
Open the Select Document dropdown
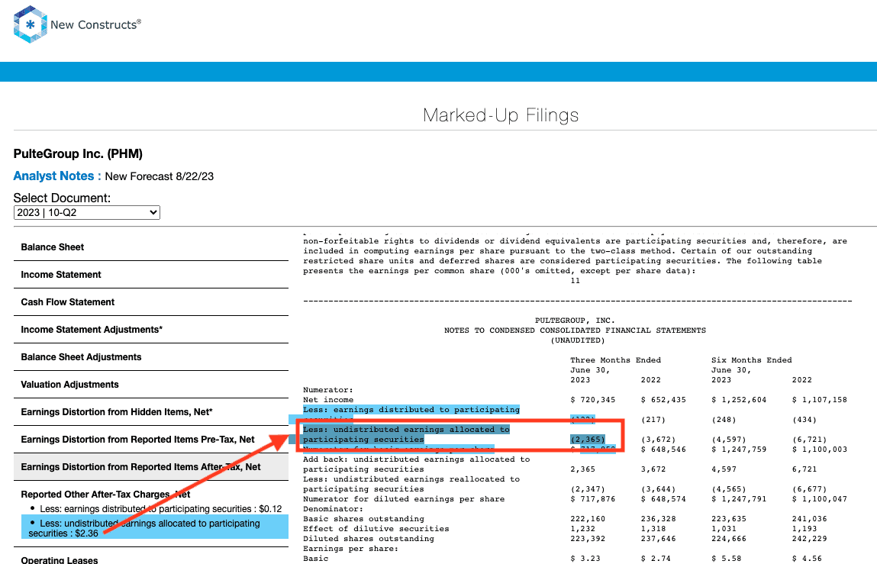click(87, 213)
